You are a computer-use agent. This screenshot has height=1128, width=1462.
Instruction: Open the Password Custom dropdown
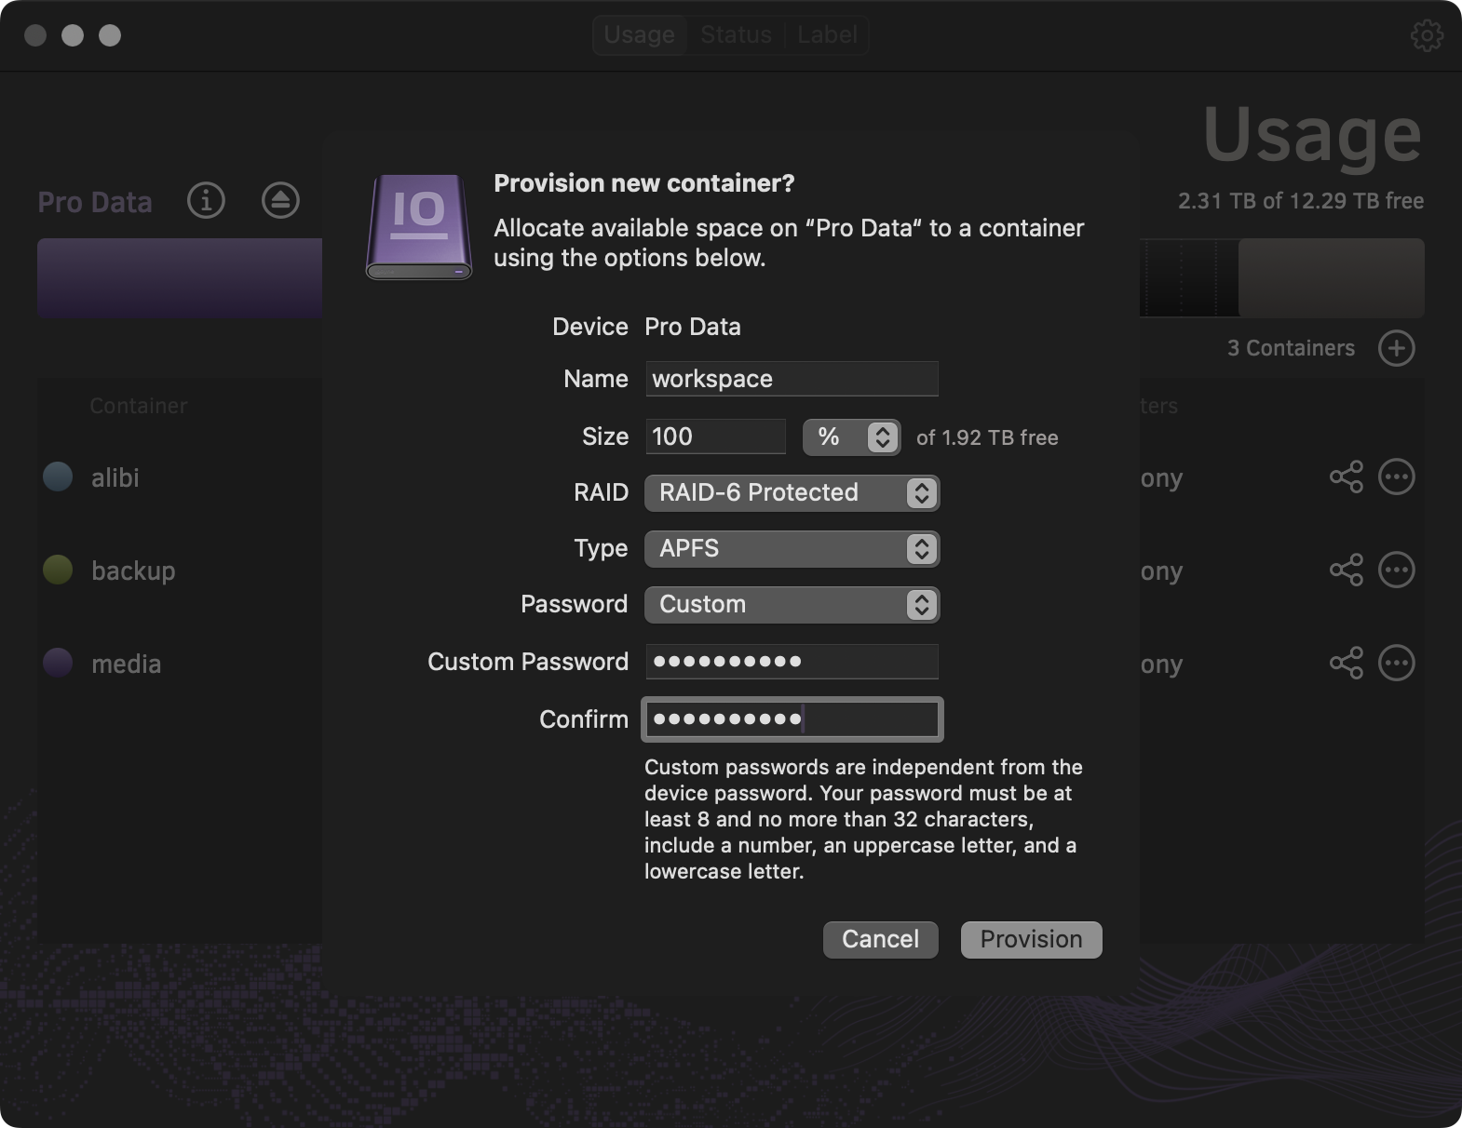click(792, 605)
